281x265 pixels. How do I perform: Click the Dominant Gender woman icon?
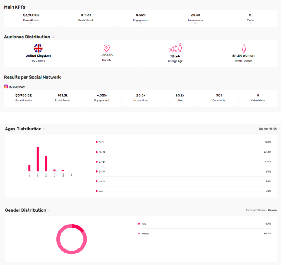click(243, 48)
